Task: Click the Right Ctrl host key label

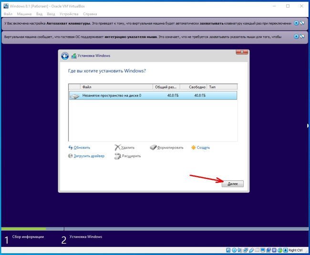Action: tap(295, 250)
